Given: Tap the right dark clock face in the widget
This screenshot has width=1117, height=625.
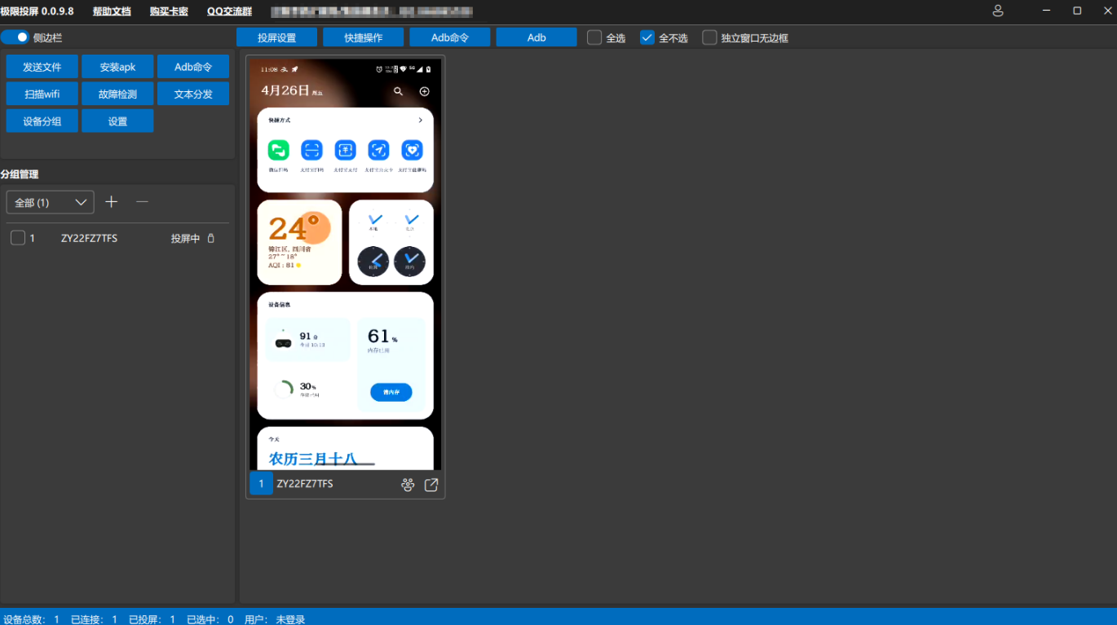Looking at the screenshot, I should (x=409, y=262).
